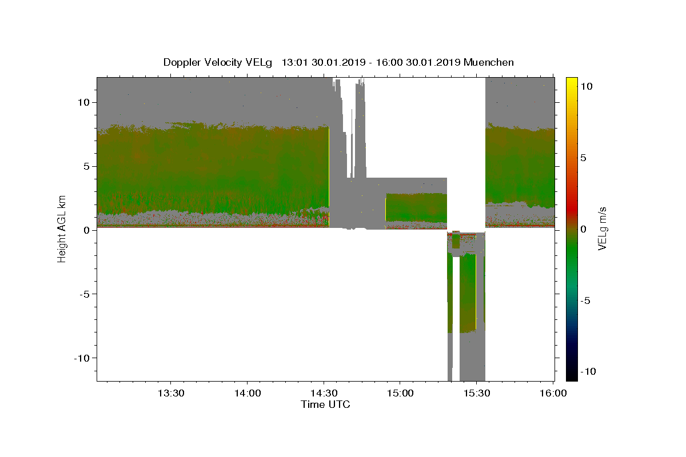Click the 'Time UTC' axis label
Image resolution: width=686 pixels, height=457 pixels.
tap(325, 404)
